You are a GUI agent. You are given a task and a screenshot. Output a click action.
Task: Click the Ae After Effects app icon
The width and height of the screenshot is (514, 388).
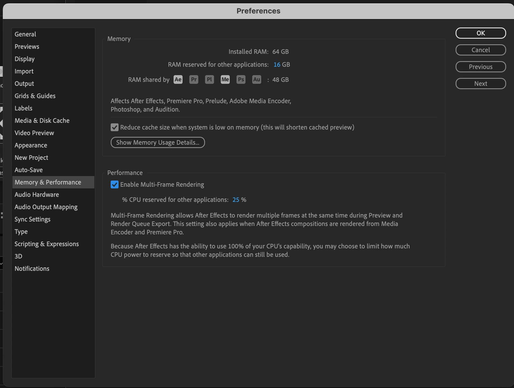pyautogui.click(x=178, y=80)
